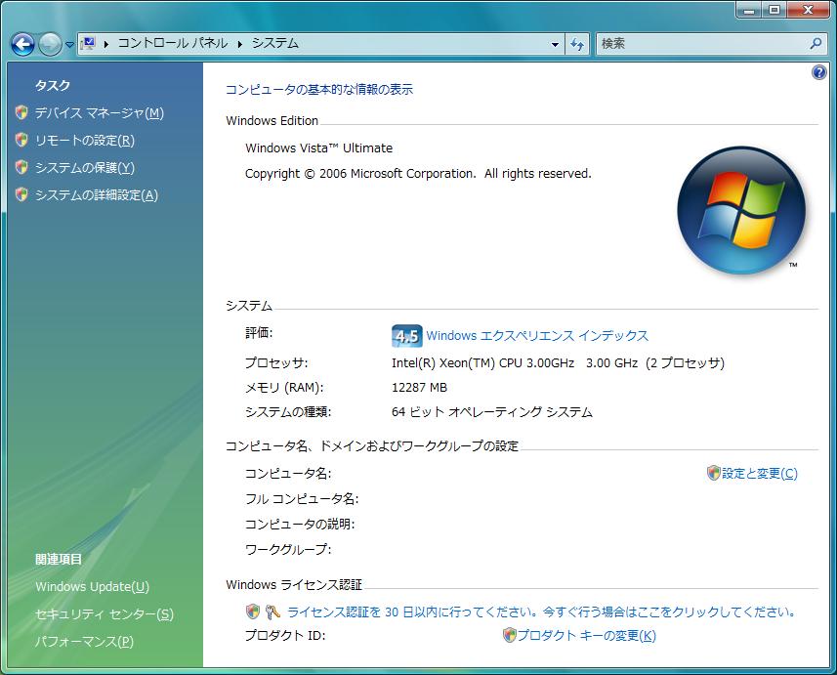
Task: Open リモートの設定(R)
Action: 85,141
